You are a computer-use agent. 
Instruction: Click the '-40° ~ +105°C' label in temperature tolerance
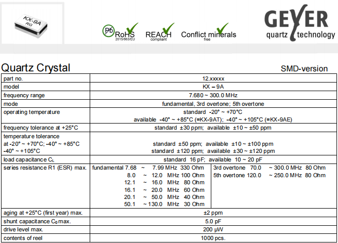pyautogui.click(x=22, y=151)
